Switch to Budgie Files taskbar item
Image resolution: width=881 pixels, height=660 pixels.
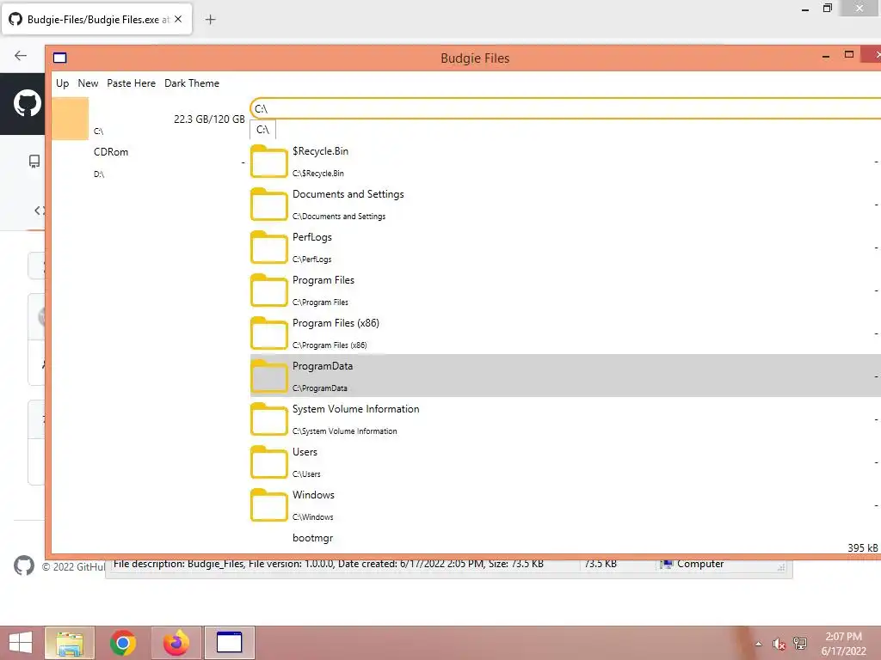point(229,643)
